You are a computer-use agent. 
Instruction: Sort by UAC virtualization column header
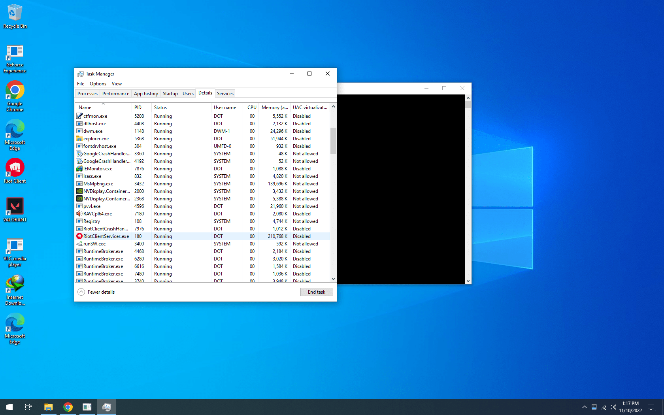[x=310, y=108]
